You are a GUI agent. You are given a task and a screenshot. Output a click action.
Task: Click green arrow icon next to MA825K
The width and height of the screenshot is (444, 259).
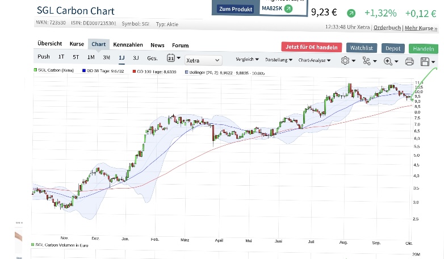(x=288, y=9)
